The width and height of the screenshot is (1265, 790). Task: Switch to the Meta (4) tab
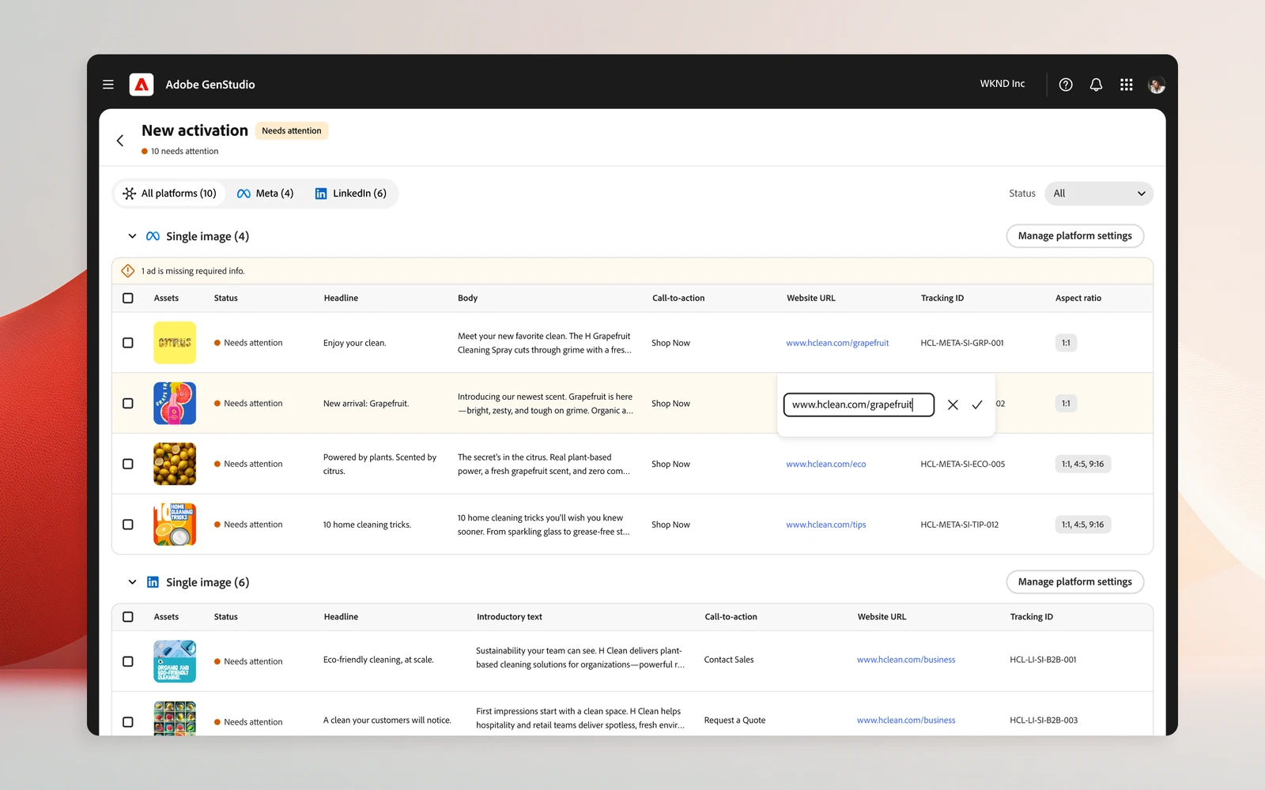[266, 194]
